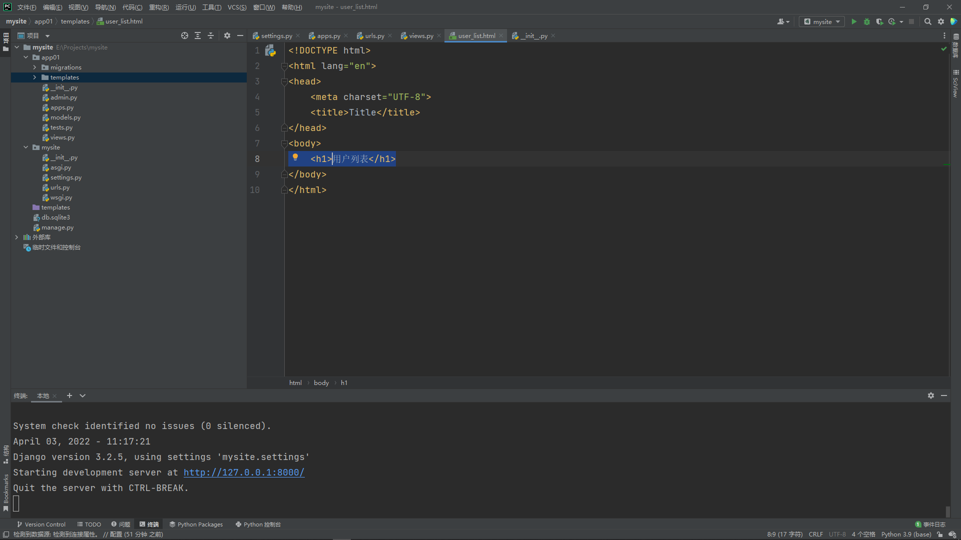Open terminal settings gear
Image resolution: width=961 pixels, height=540 pixels.
(x=930, y=395)
